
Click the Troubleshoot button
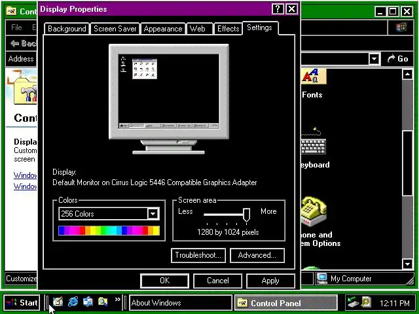(198, 255)
